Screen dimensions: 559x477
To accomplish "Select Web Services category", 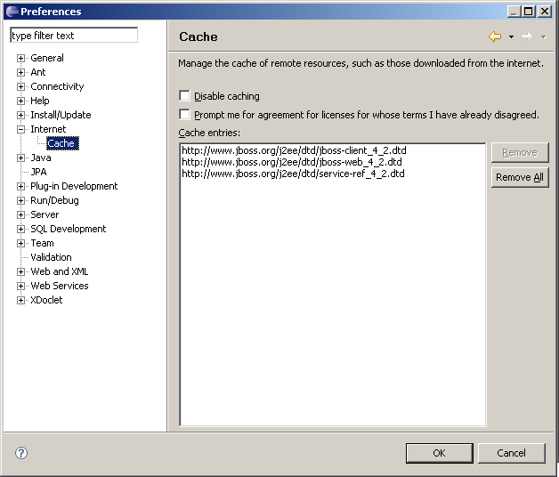I will click(x=60, y=286).
